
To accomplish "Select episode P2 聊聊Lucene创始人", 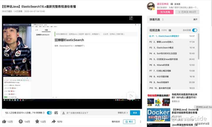I will pos(172,42).
